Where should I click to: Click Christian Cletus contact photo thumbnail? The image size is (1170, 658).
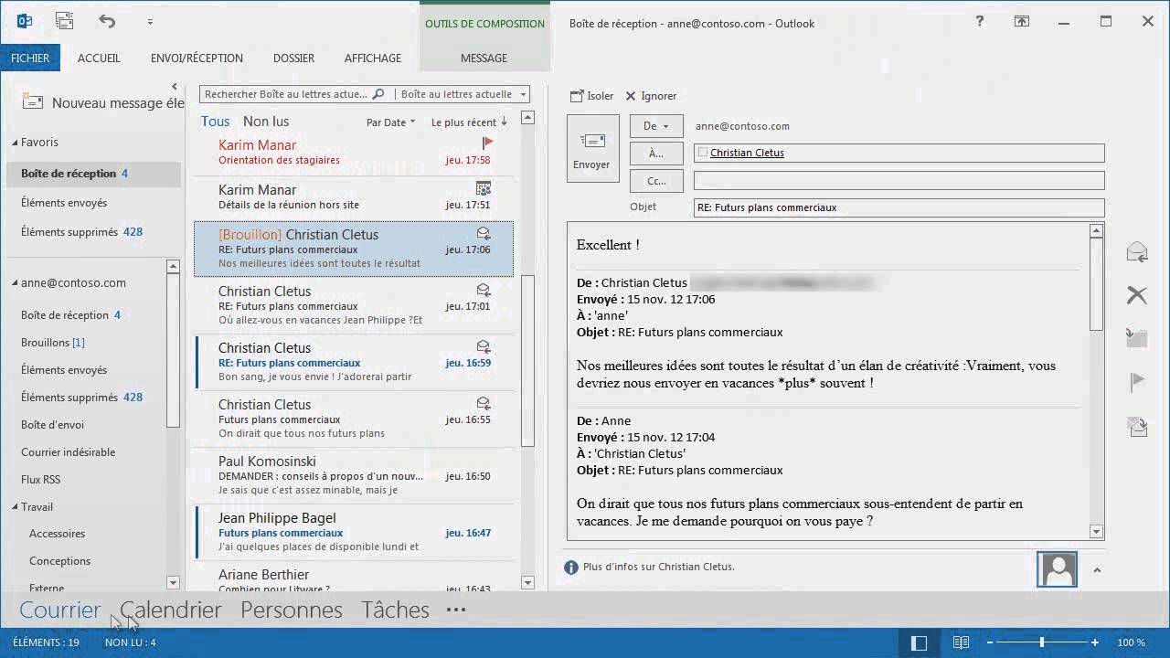1058,569
